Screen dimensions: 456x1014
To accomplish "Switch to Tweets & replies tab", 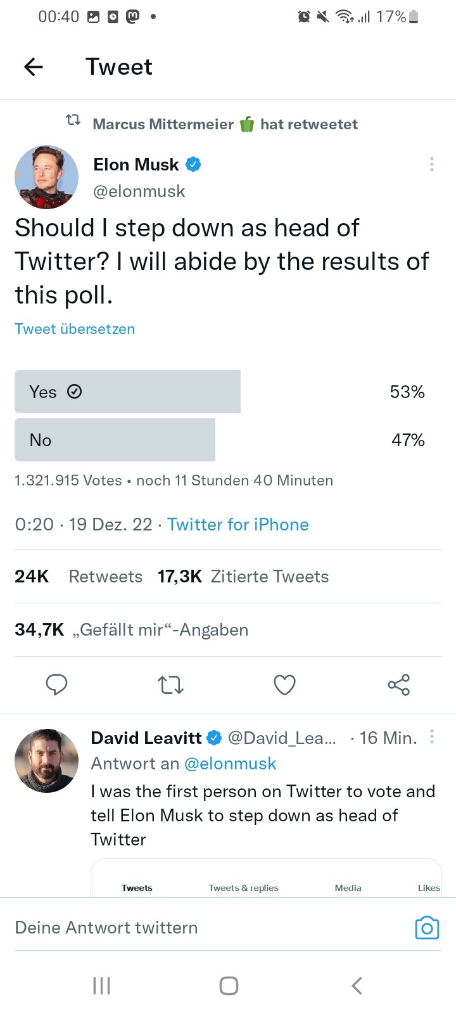I will point(243,888).
